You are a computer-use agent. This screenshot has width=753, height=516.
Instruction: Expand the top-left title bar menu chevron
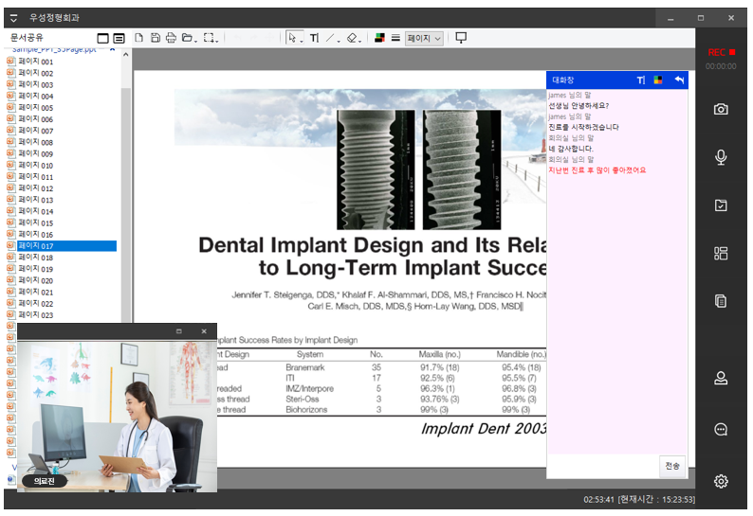13,18
